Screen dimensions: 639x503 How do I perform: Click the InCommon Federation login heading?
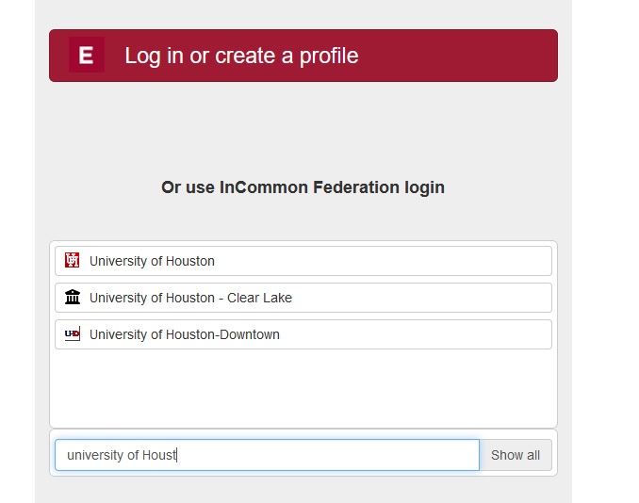303,187
